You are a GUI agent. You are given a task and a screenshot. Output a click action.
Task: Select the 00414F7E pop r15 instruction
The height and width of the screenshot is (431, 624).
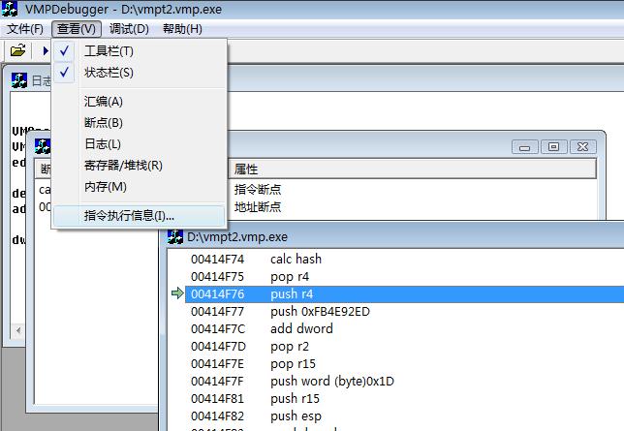point(404,364)
